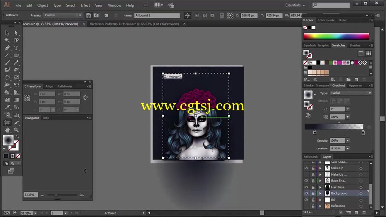Select the Artboard tool

7,122
